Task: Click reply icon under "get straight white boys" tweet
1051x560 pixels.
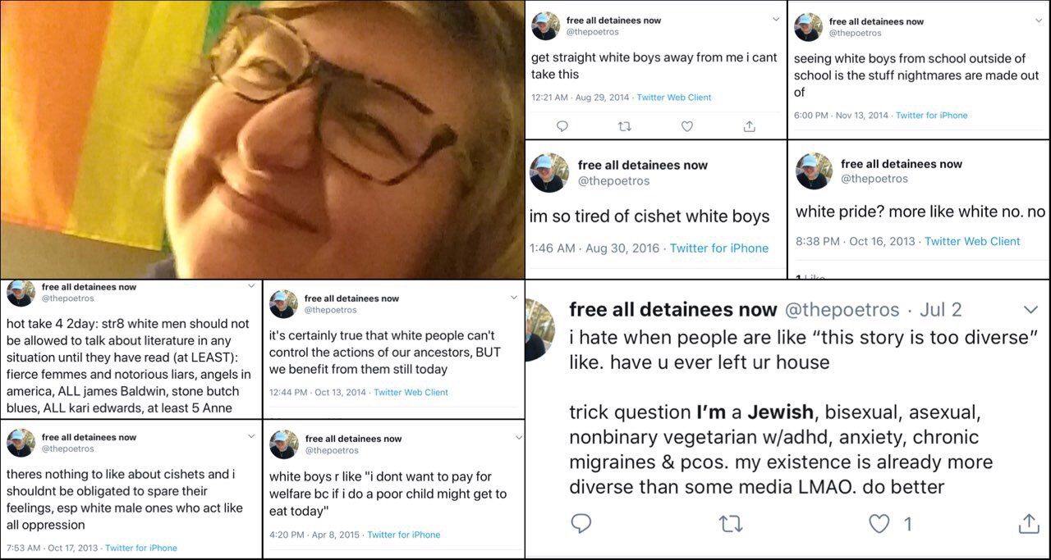Action: [x=562, y=126]
